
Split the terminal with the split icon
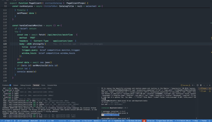click(198, 85)
